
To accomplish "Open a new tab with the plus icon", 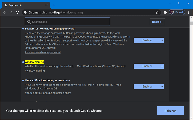I will click(54, 5).
